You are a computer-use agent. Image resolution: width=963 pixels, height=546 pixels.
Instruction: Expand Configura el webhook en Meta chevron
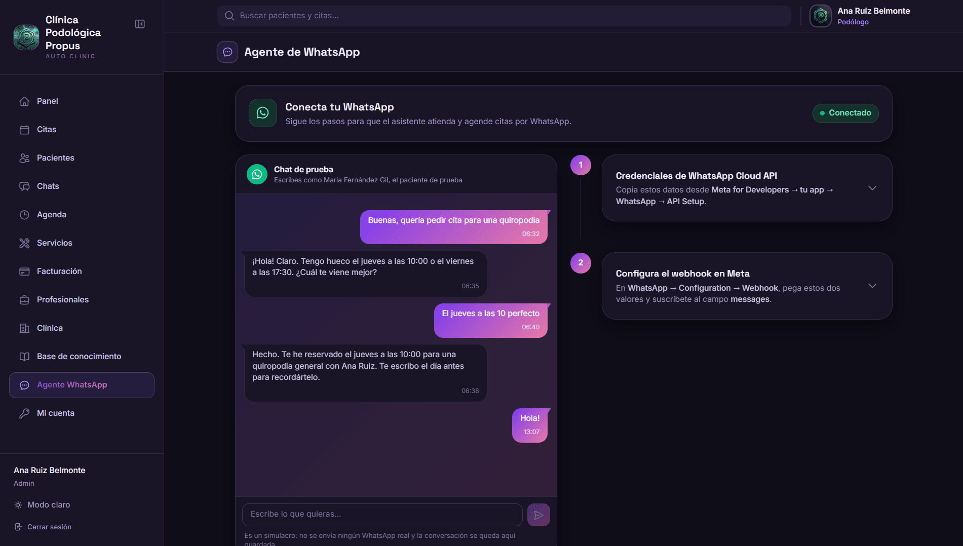pyautogui.click(x=872, y=286)
